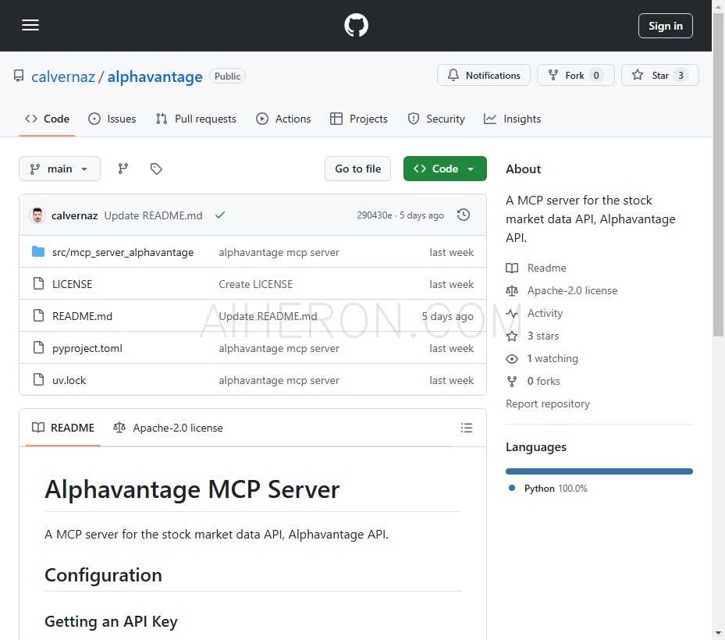Click the Star count badge 3
Screen dimensions: 725x640
coord(681,76)
